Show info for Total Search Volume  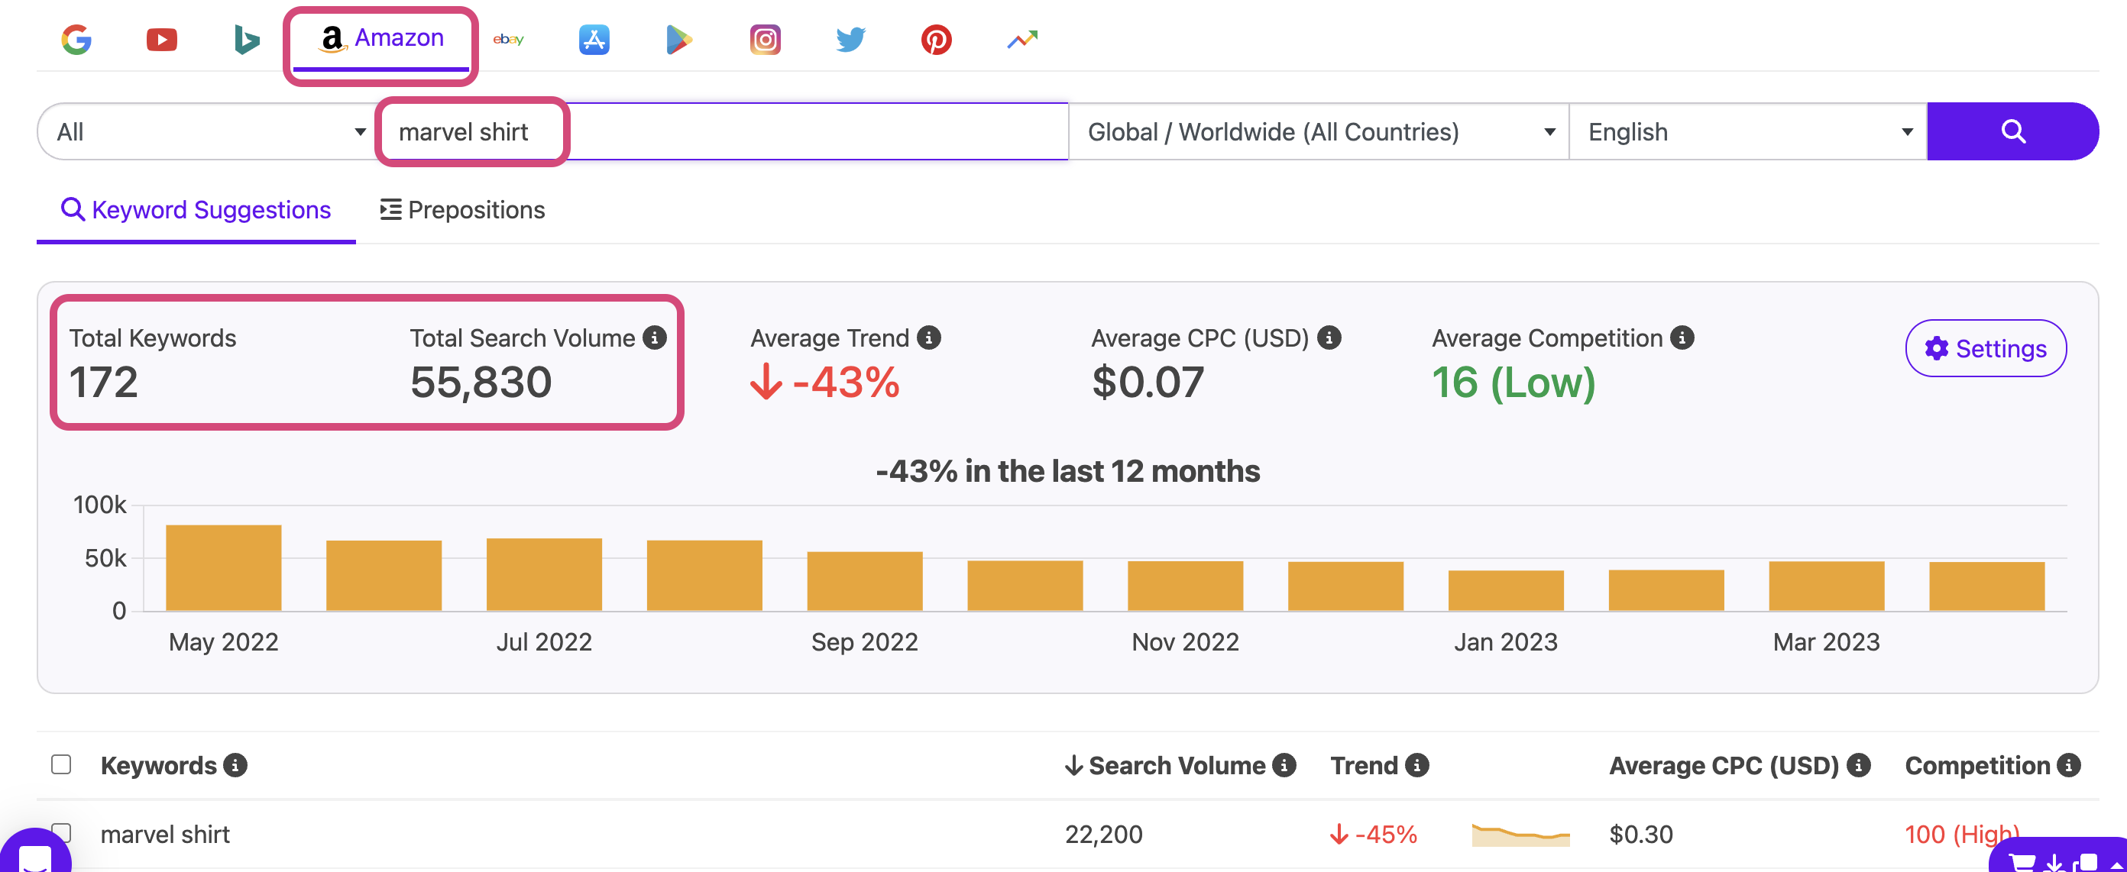(x=655, y=337)
